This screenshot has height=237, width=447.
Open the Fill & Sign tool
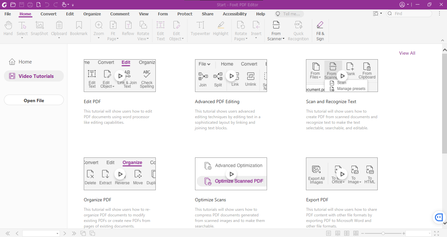[x=320, y=31]
